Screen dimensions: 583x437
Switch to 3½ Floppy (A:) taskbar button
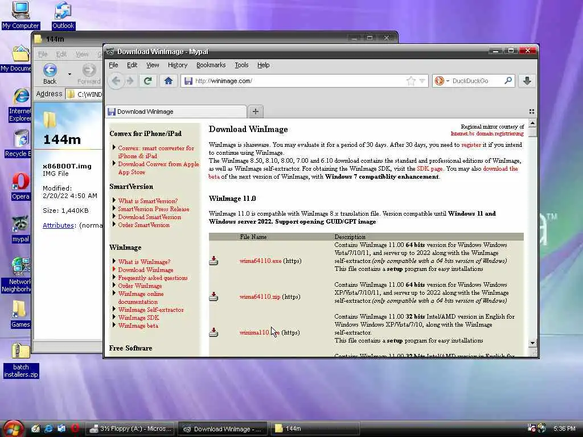point(131,428)
